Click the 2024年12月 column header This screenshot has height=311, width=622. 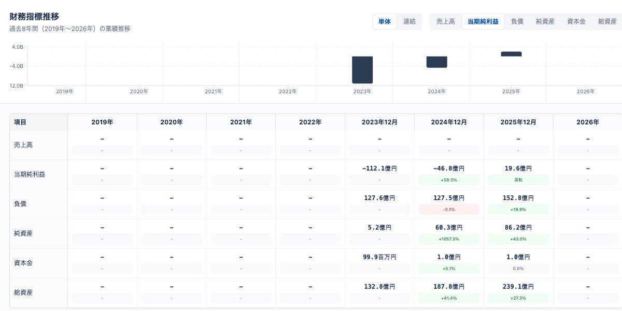point(449,122)
